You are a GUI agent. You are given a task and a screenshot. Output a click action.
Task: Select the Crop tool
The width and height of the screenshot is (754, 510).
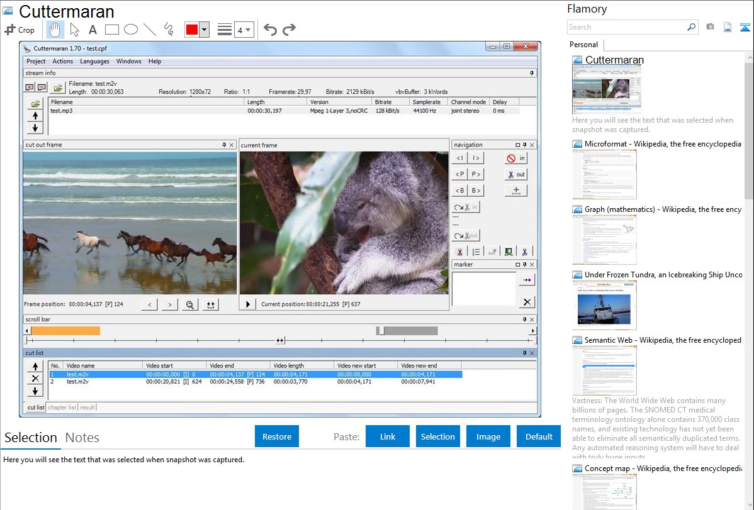click(20, 30)
